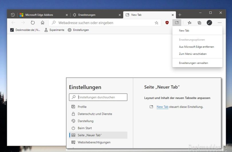Open Profile in settings sidebar
Image resolution: width=232 pixels, height=152 pixels.
click(98, 107)
